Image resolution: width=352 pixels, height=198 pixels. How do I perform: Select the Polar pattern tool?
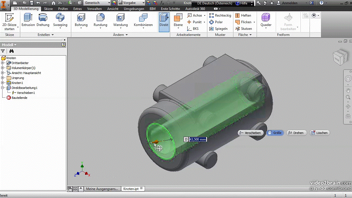click(x=216, y=22)
